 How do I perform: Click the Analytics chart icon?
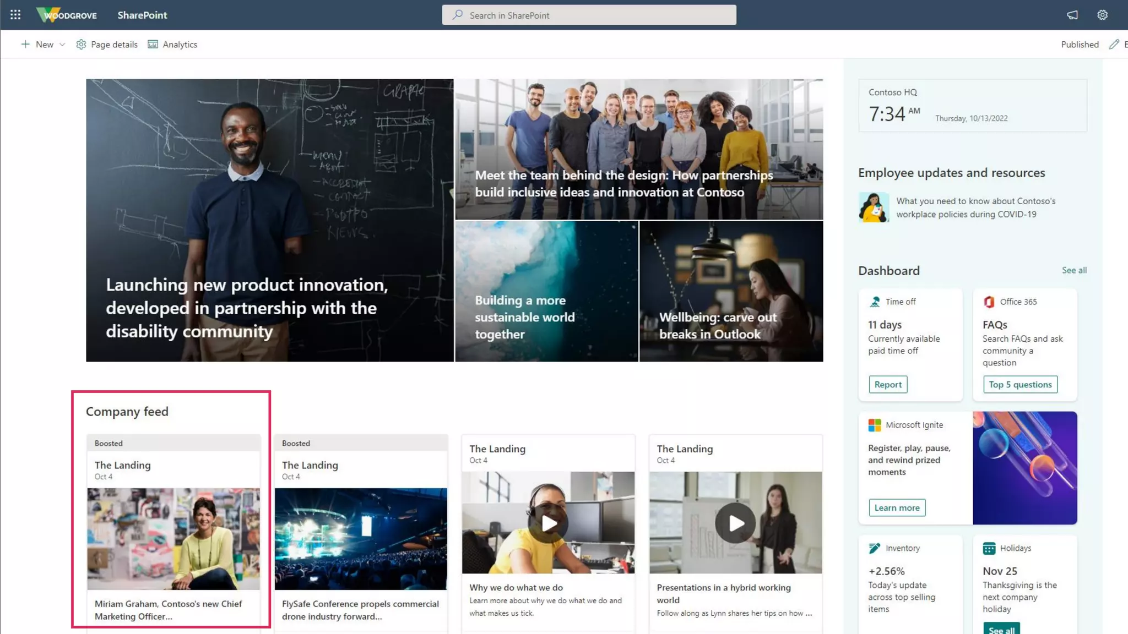click(x=153, y=45)
